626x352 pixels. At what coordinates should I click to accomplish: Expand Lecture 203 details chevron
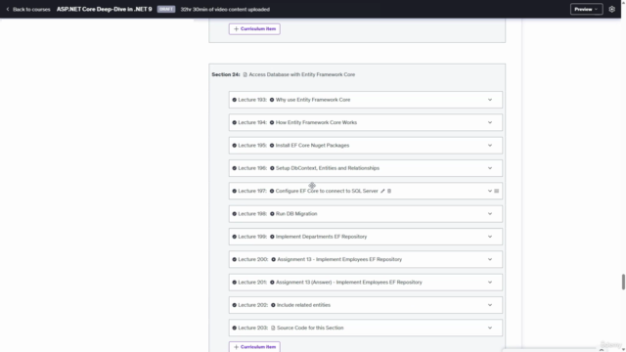(x=490, y=328)
